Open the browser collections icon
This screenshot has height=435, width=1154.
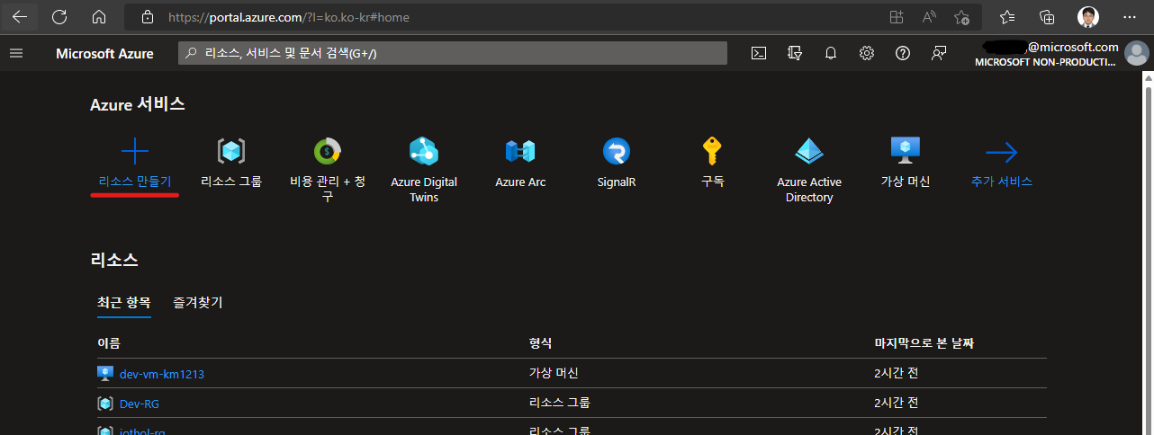1047,16
